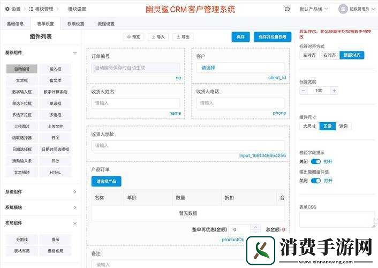Image resolution: width=378 pixels, height=268 pixels.
Task: Decrease label width with minus button
Action: [x=304, y=91]
